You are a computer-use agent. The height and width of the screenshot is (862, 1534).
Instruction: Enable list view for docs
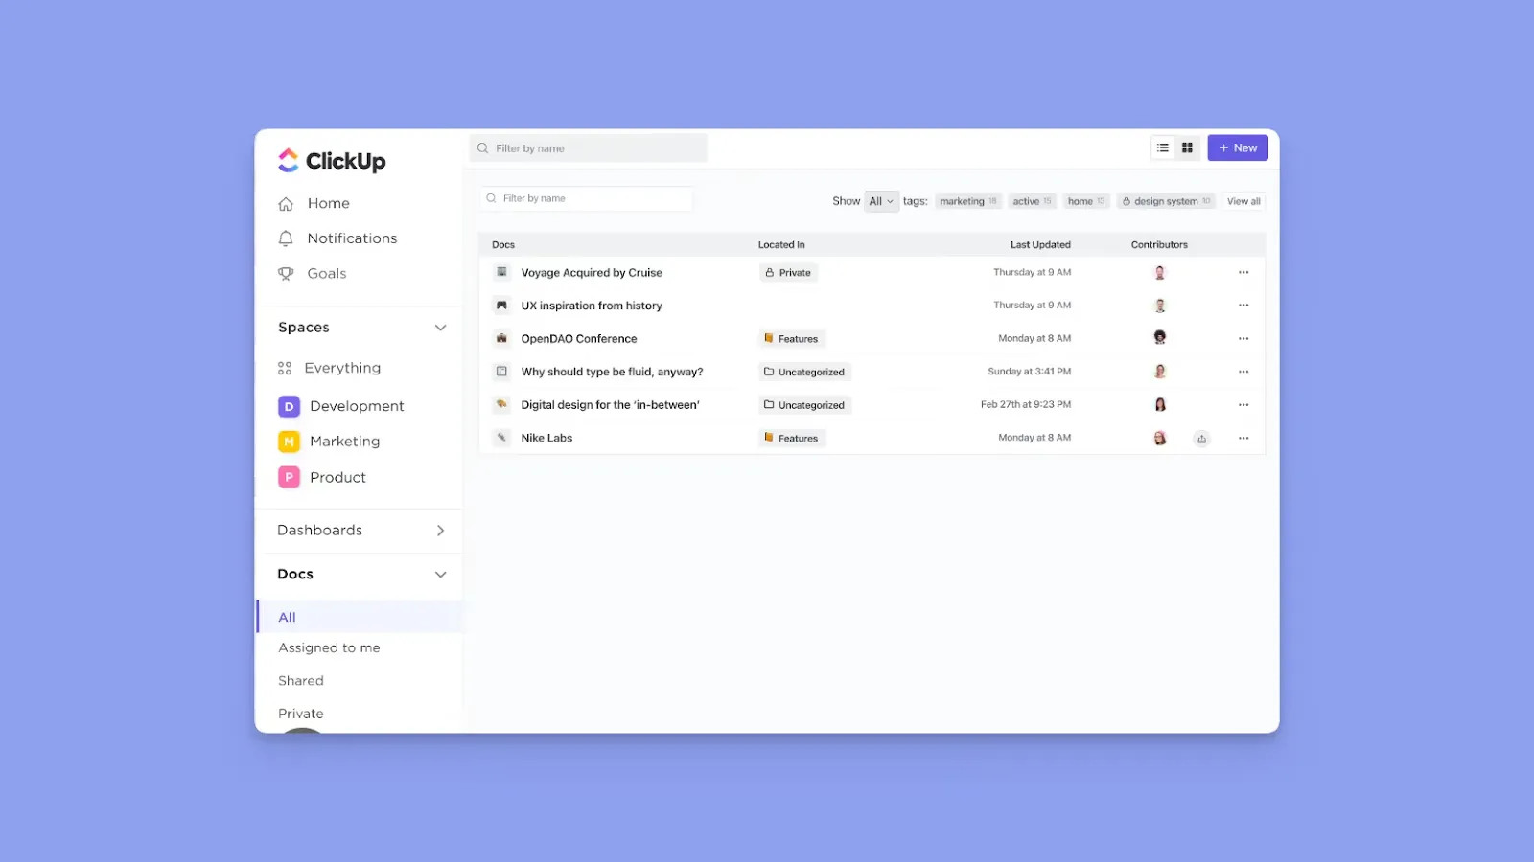1162,147
